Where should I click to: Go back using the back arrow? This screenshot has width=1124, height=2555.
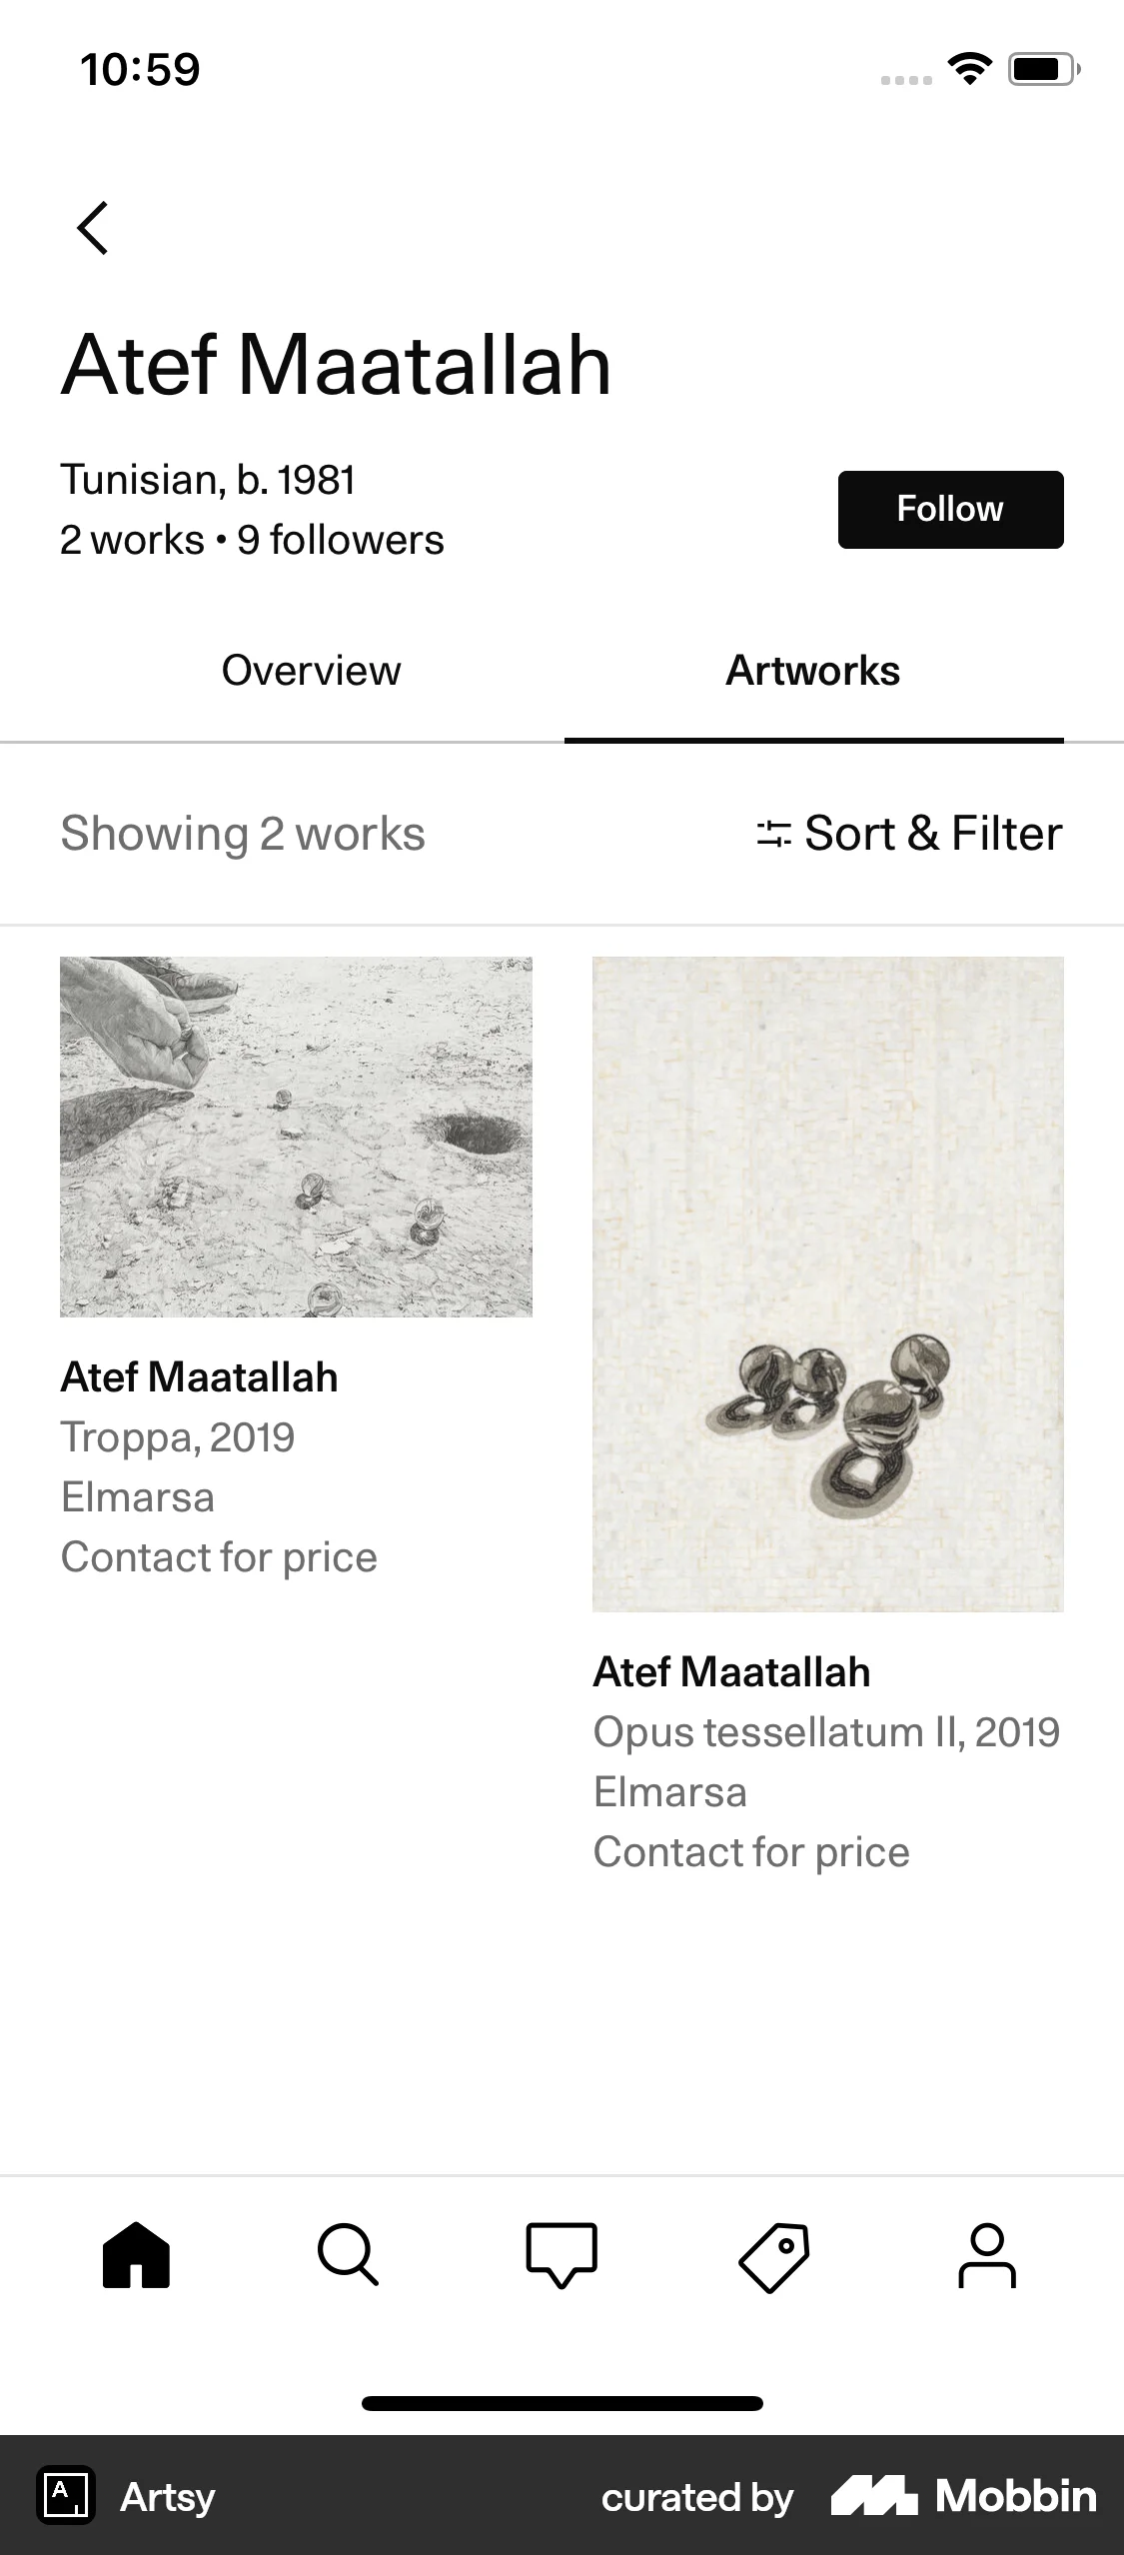[x=93, y=228]
